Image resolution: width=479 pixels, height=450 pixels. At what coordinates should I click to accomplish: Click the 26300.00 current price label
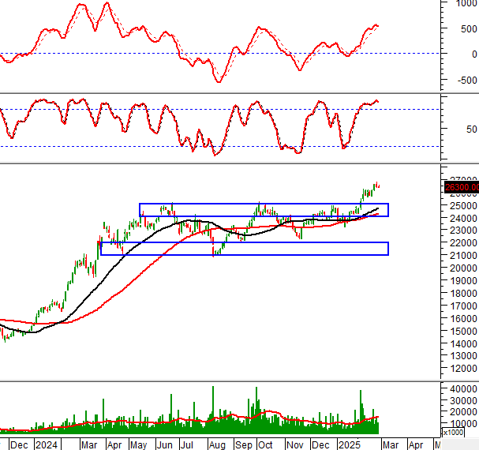(461, 187)
